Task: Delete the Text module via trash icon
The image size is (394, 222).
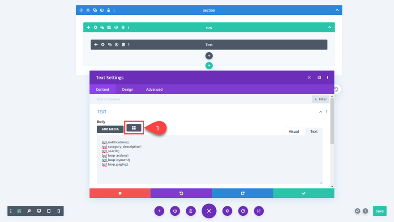Action: tap(124, 45)
